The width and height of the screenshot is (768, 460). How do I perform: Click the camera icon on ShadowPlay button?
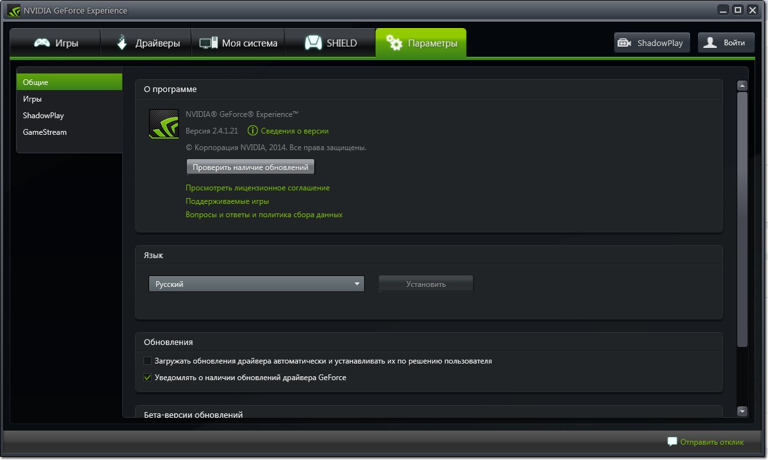click(x=625, y=43)
